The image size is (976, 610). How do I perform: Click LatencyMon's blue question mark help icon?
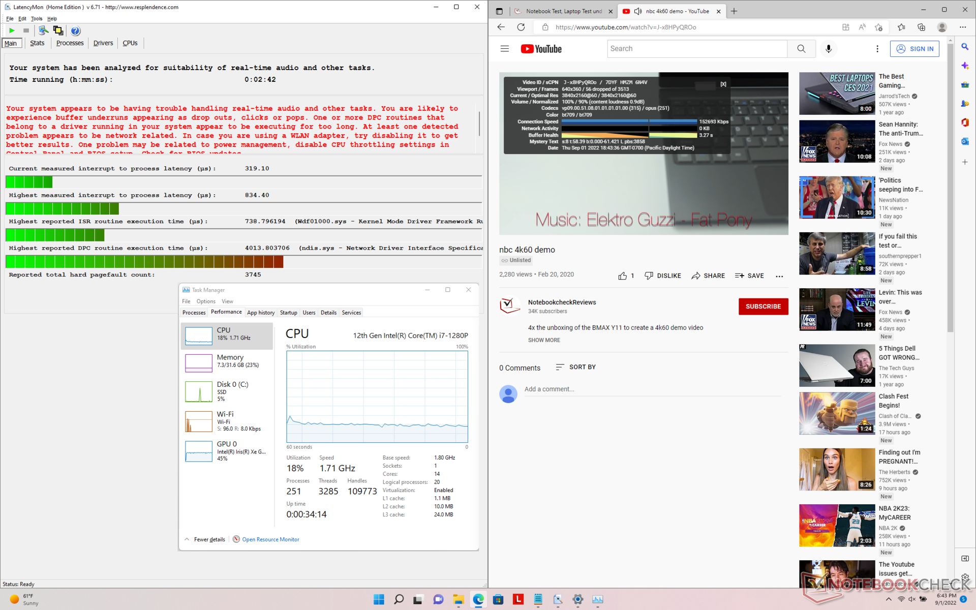click(75, 30)
